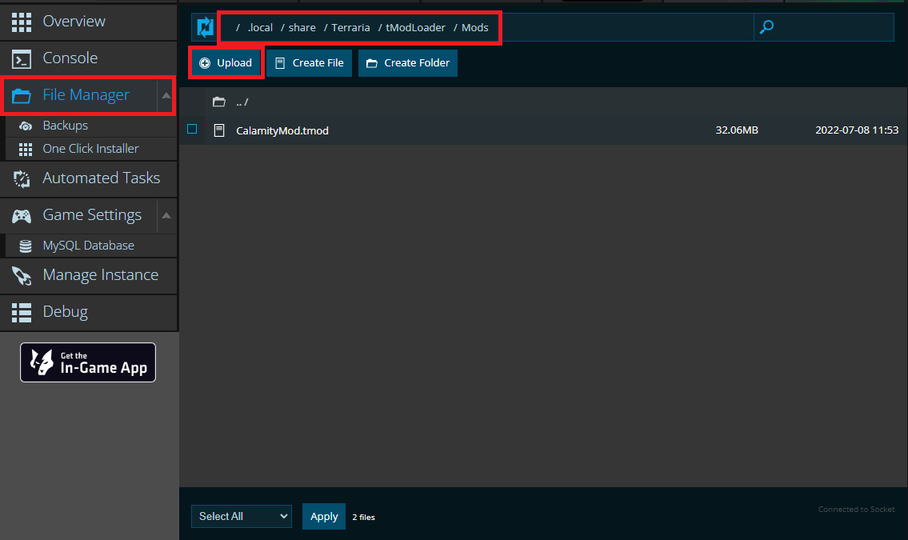The image size is (908, 540).
Task: Click the Automated Tasks icon
Action: click(x=22, y=178)
